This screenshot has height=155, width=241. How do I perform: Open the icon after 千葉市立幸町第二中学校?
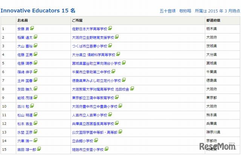pos(113,71)
